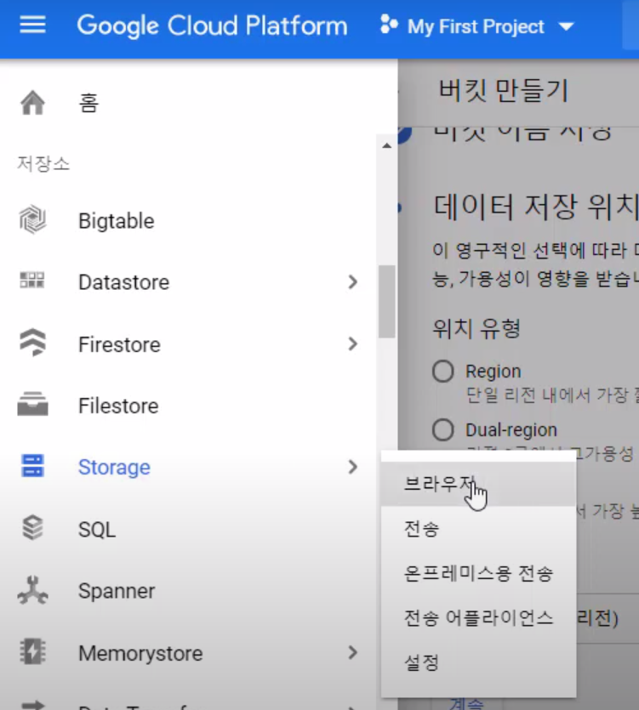Click the sidebar scrollbar thumb
Screen dimensions: 639x710
coord(386,301)
